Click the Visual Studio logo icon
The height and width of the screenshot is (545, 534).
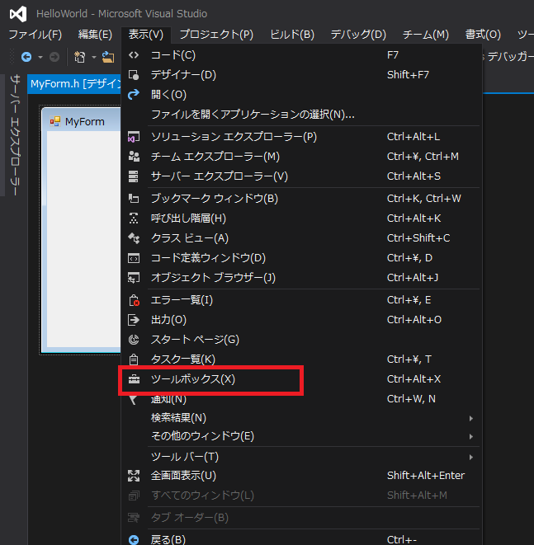coord(18,14)
